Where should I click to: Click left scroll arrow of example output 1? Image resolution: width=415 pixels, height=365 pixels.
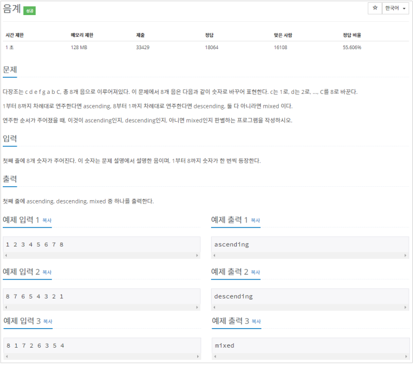[216, 257]
